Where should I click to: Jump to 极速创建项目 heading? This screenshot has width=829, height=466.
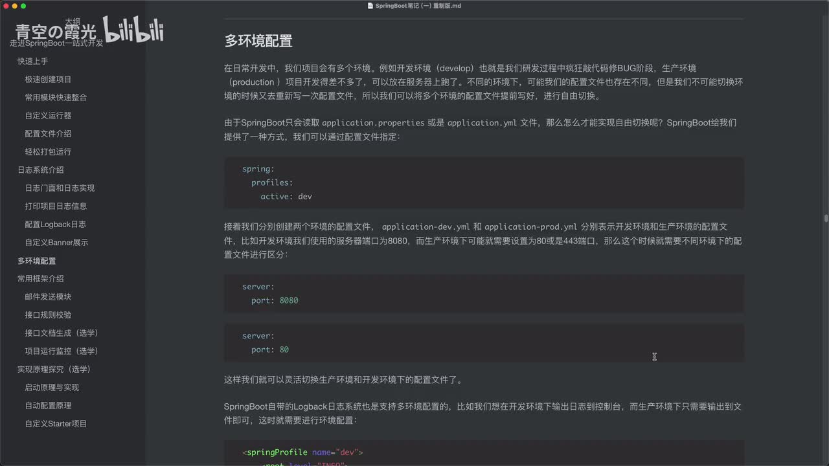tap(48, 79)
